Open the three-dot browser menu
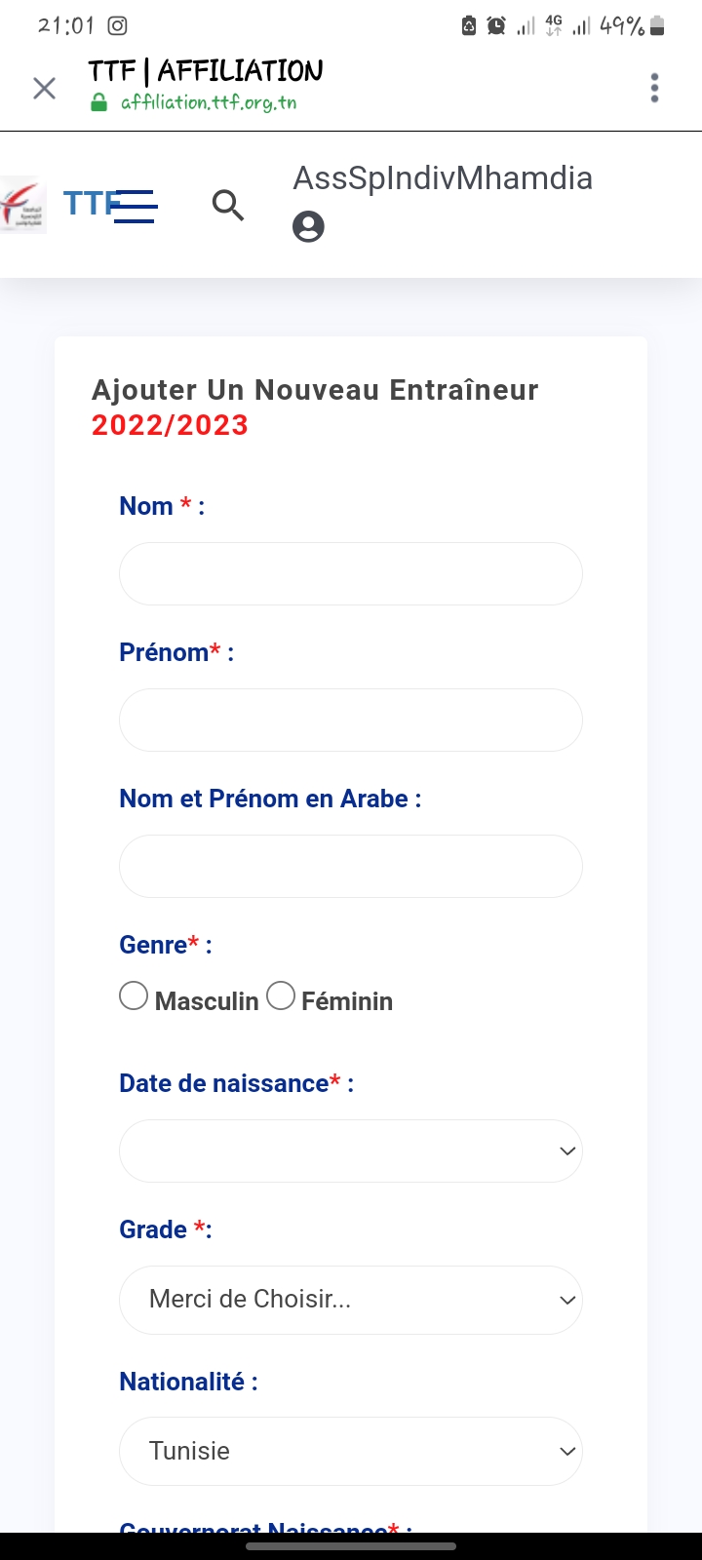 654,88
